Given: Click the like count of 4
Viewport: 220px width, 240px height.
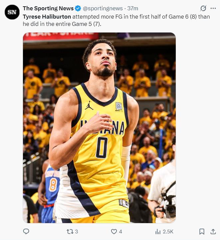Looking at the screenshot, I should (x=120, y=231).
